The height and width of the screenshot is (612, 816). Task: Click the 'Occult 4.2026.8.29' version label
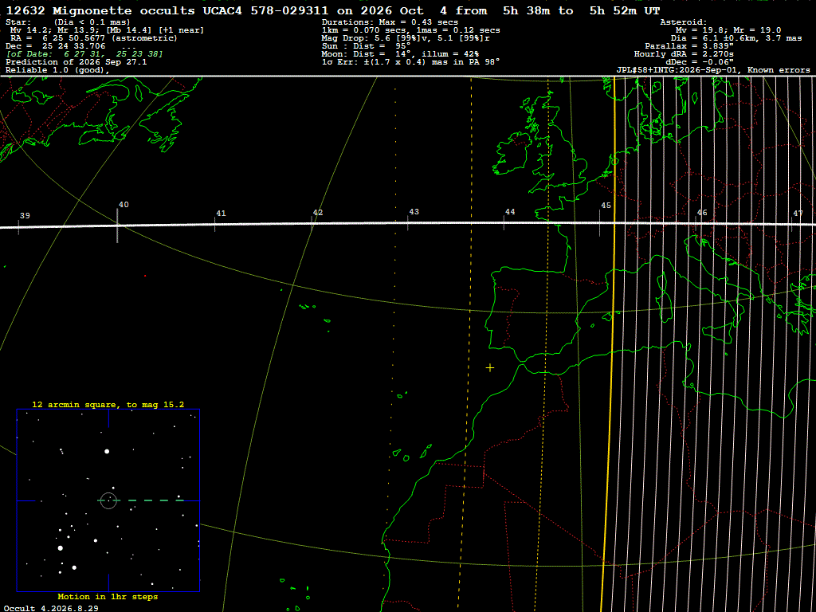point(50,608)
